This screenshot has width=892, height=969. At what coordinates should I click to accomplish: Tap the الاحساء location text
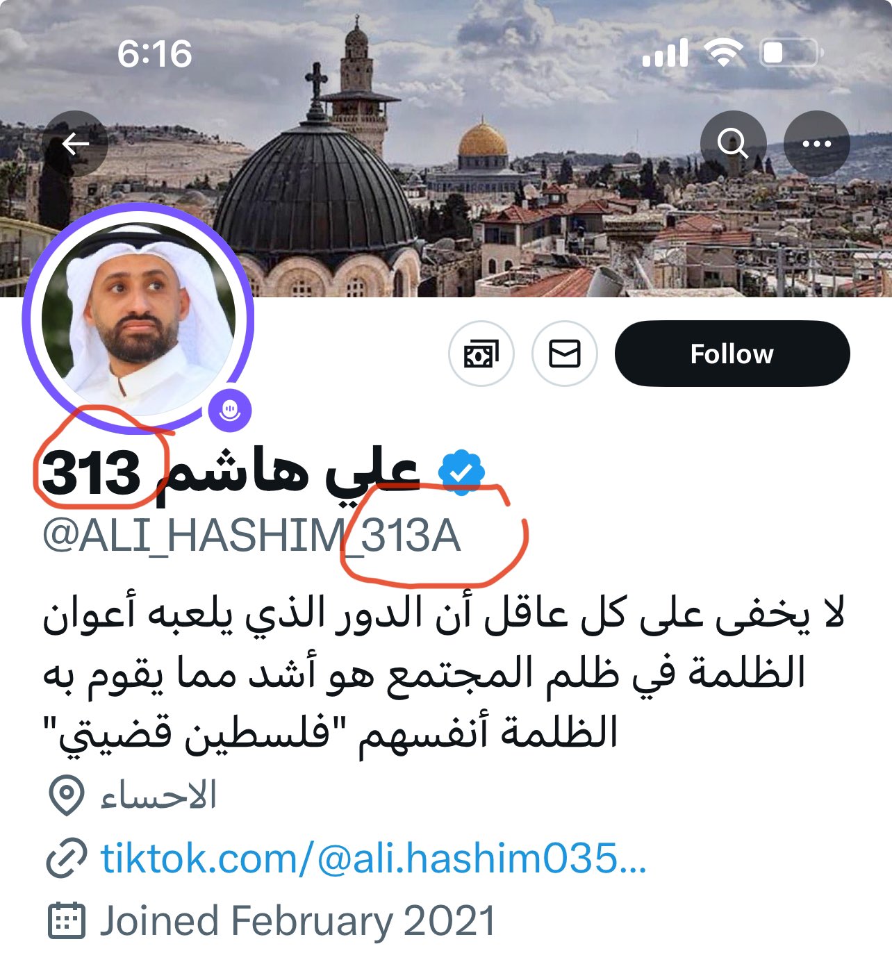pyautogui.click(x=158, y=796)
